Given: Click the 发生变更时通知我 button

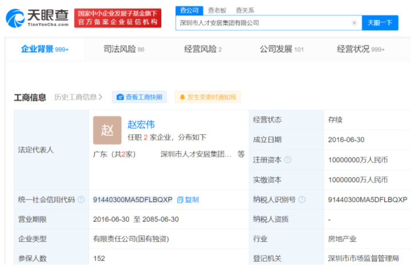Looking at the screenshot, I should 208,97.
